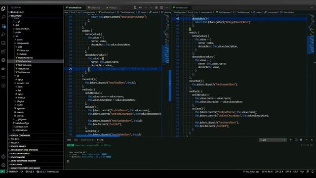Click the right editor minimap slider

click(311, 45)
